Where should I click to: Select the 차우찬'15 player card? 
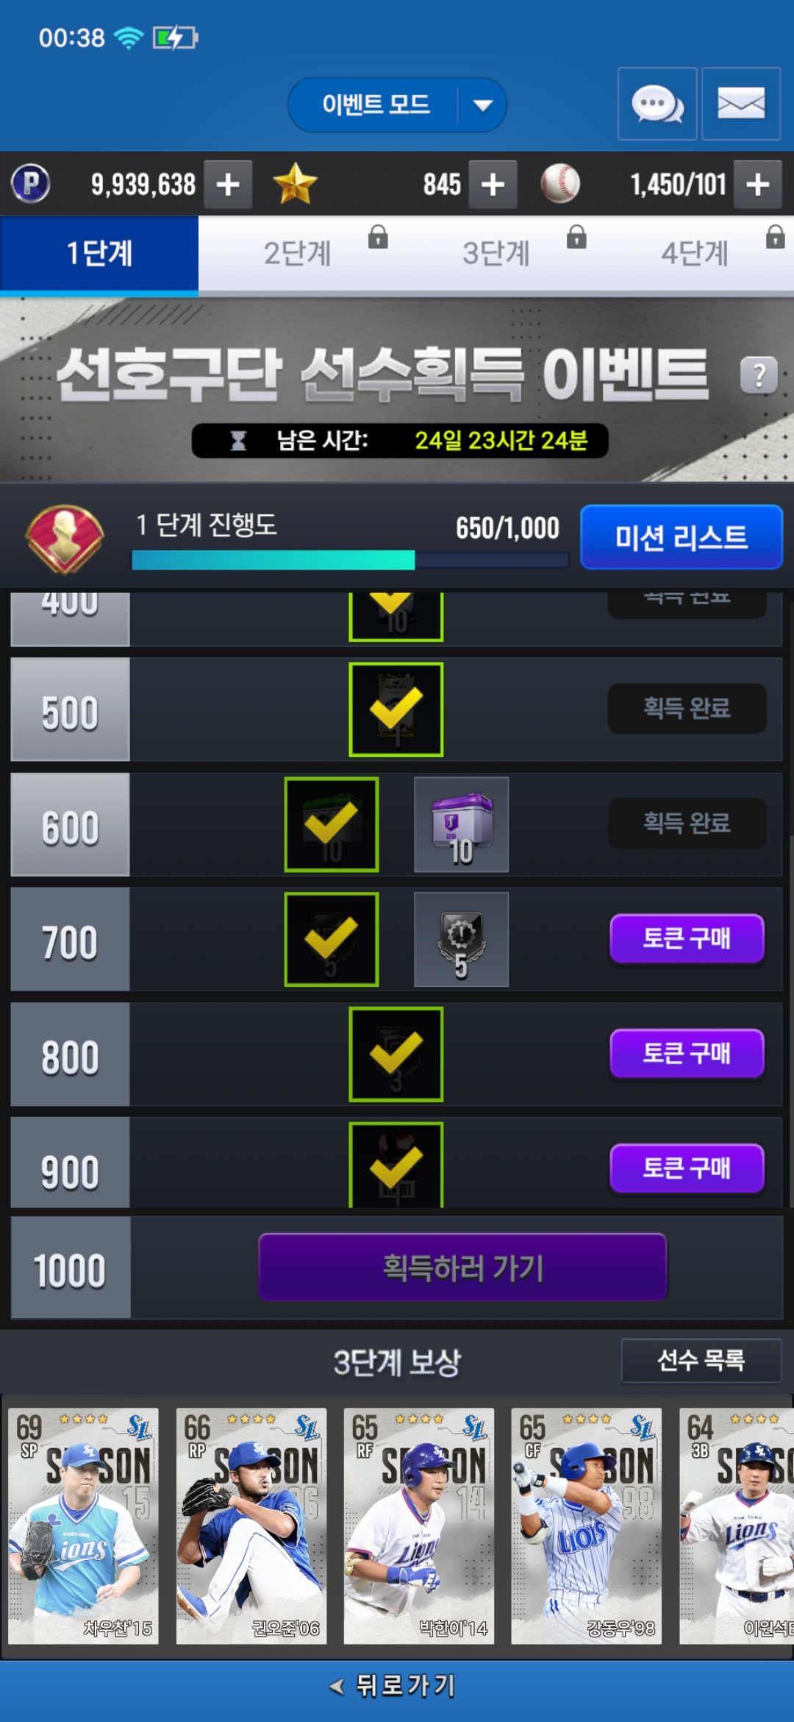pos(83,1526)
